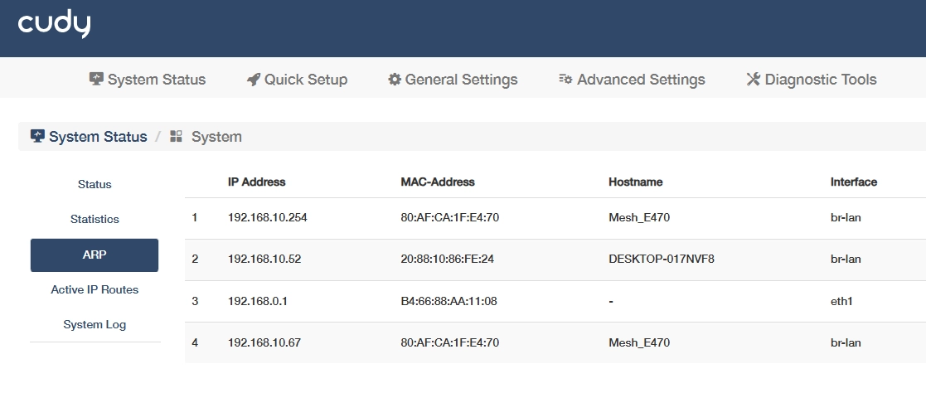Click the General Settings gear icon
The height and width of the screenshot is (393, 926).
pos(395,80)
